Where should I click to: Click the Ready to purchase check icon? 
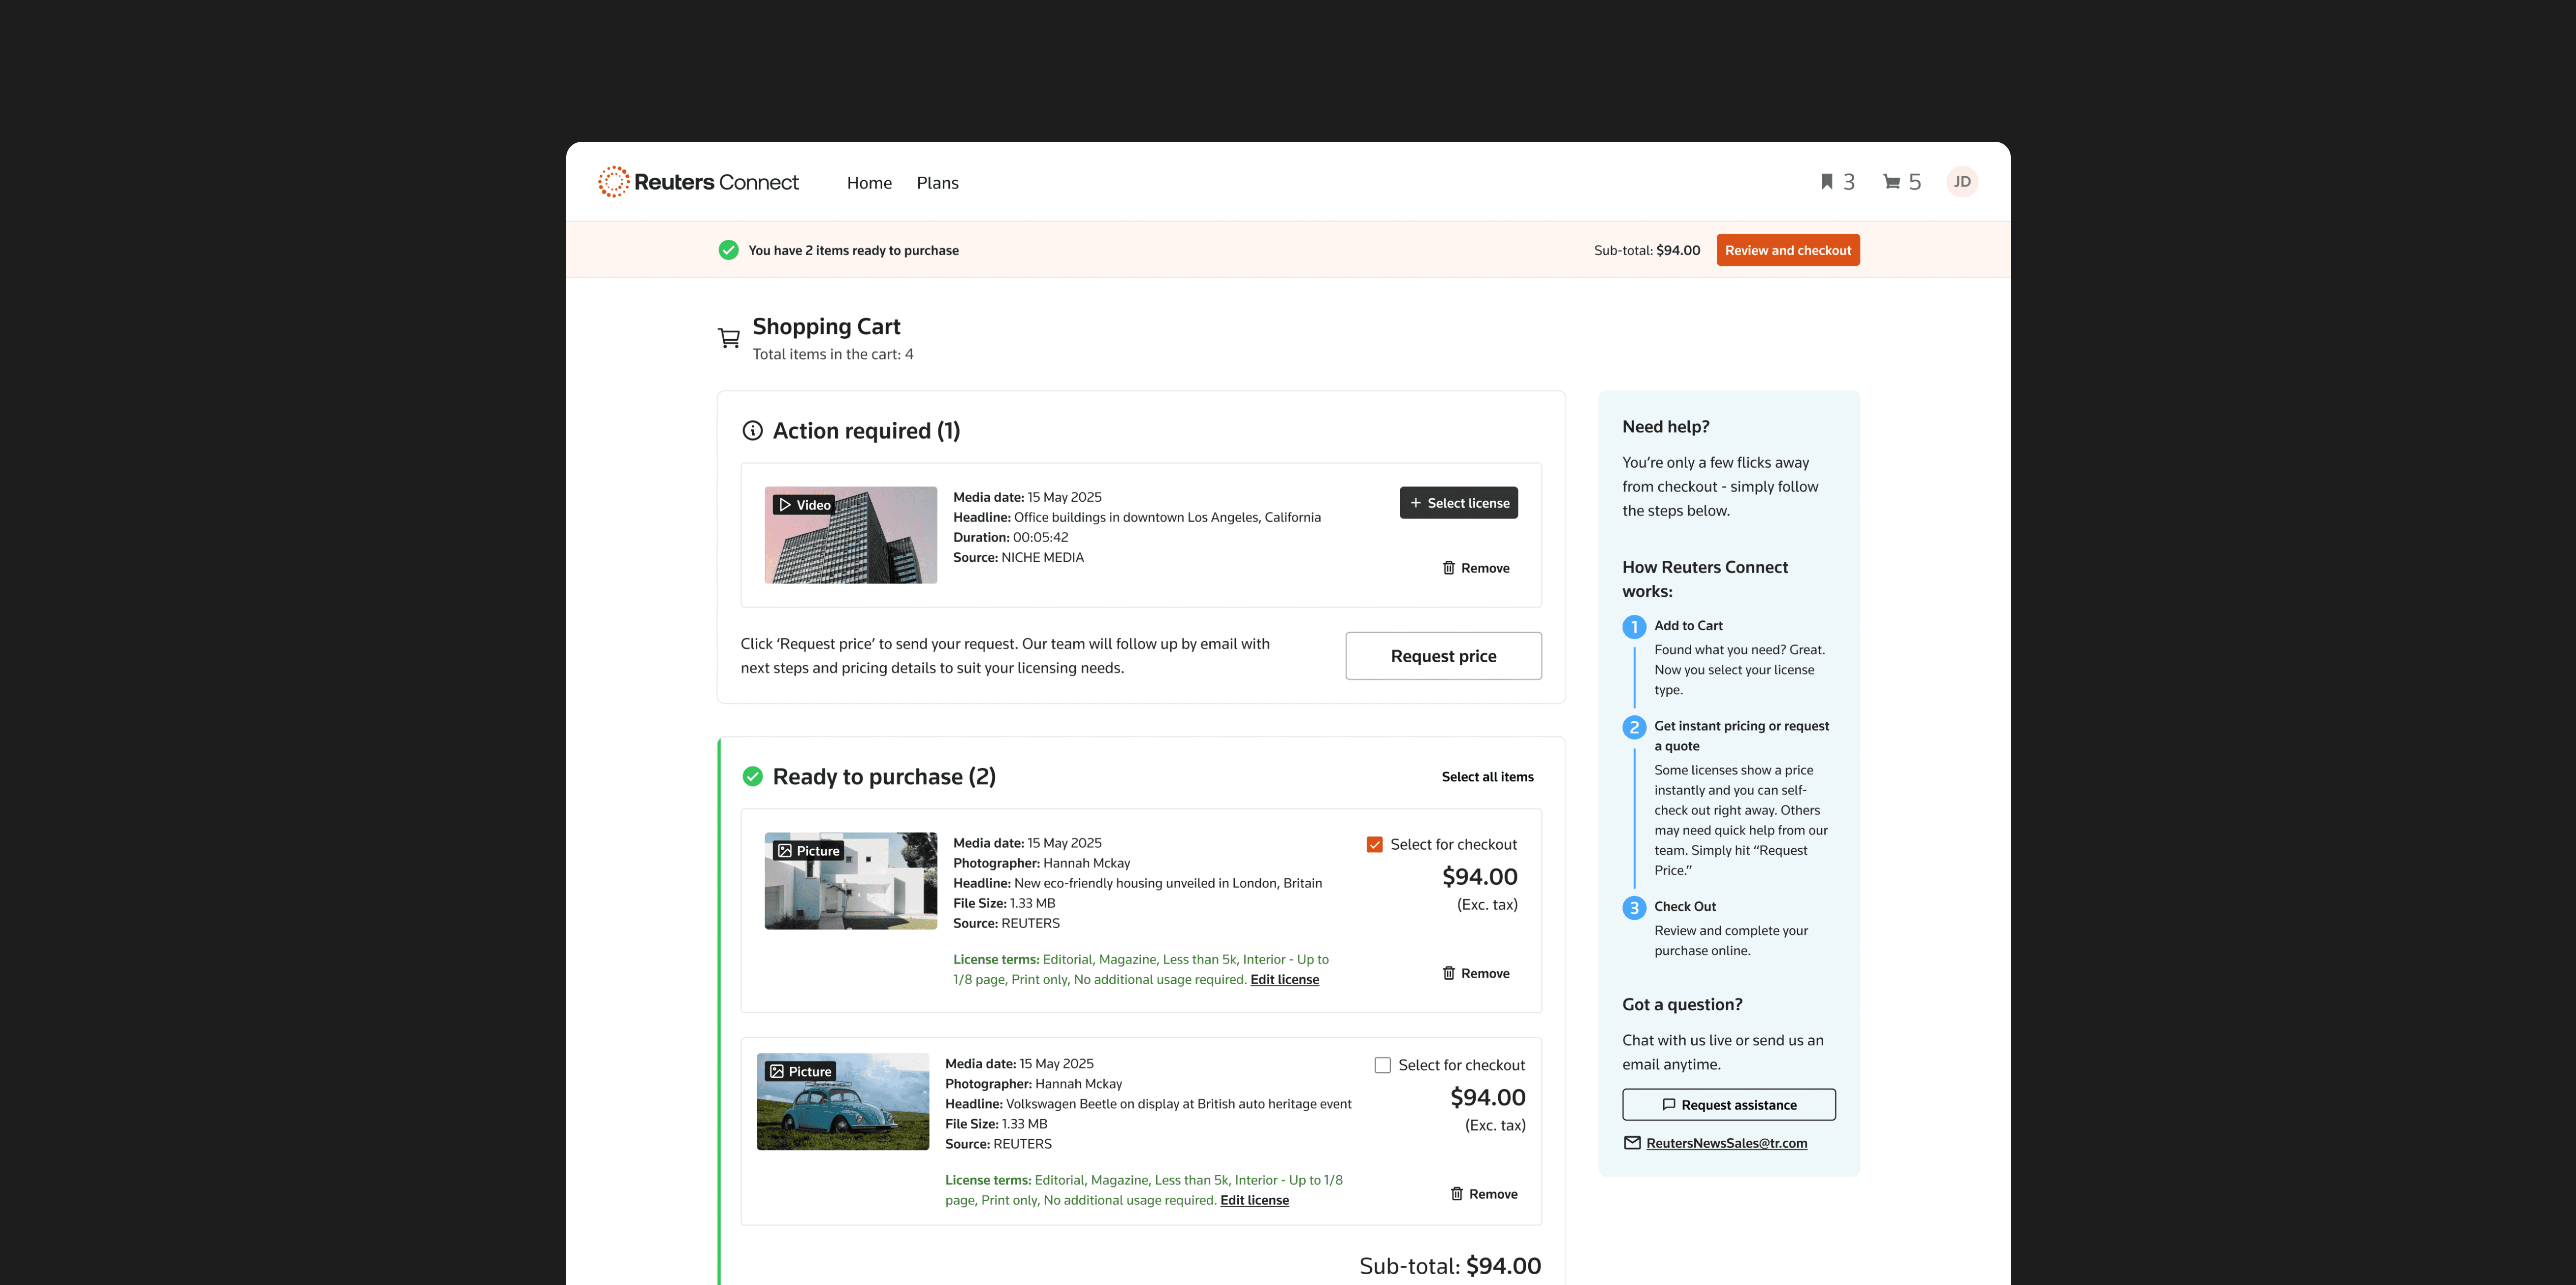752,777
